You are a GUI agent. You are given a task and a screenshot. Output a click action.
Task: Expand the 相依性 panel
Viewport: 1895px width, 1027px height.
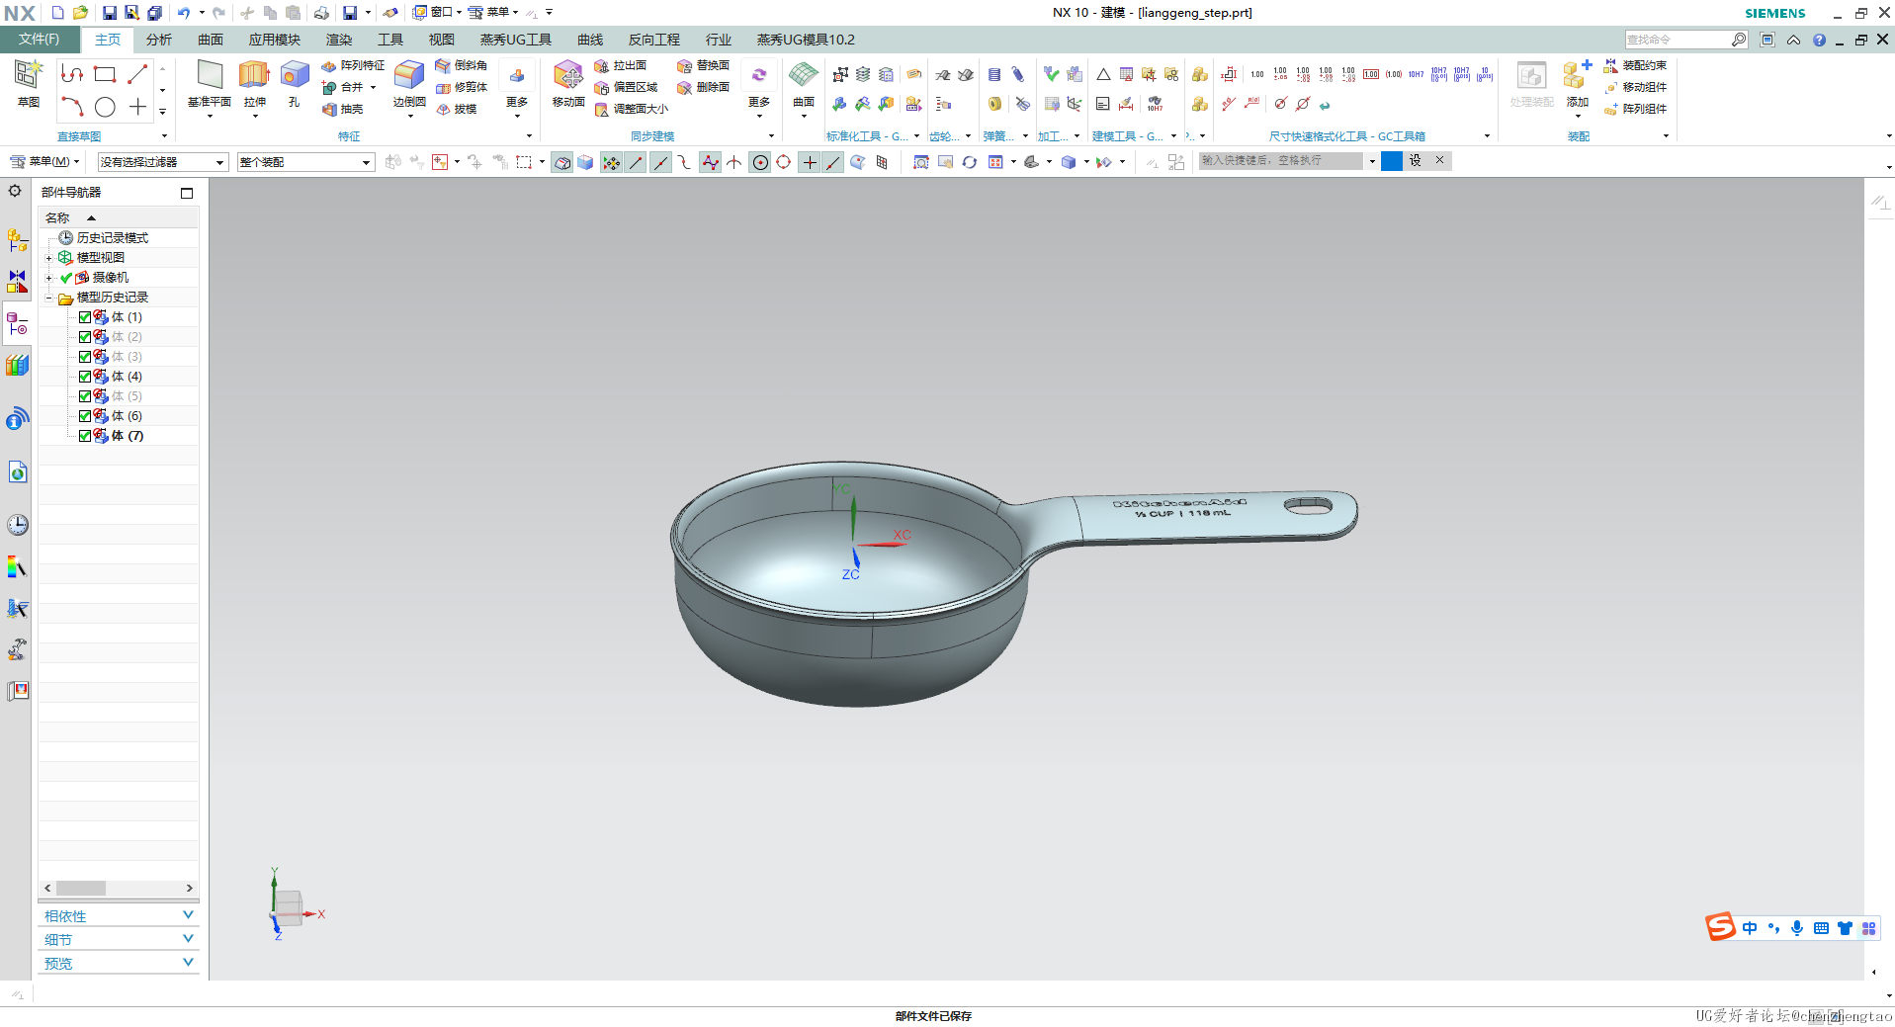pos(119,916)
